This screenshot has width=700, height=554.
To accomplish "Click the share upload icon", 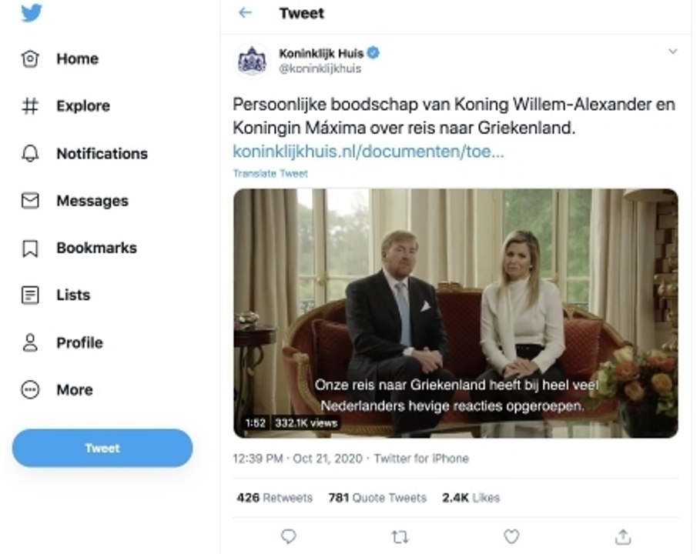I will [x=623, y=536].
